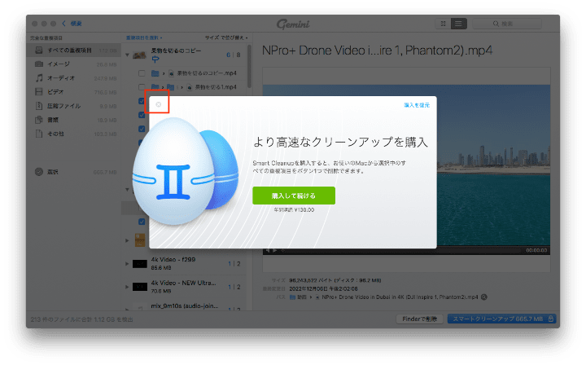Select 書類 category in sidebar

(x=74, y=120)
